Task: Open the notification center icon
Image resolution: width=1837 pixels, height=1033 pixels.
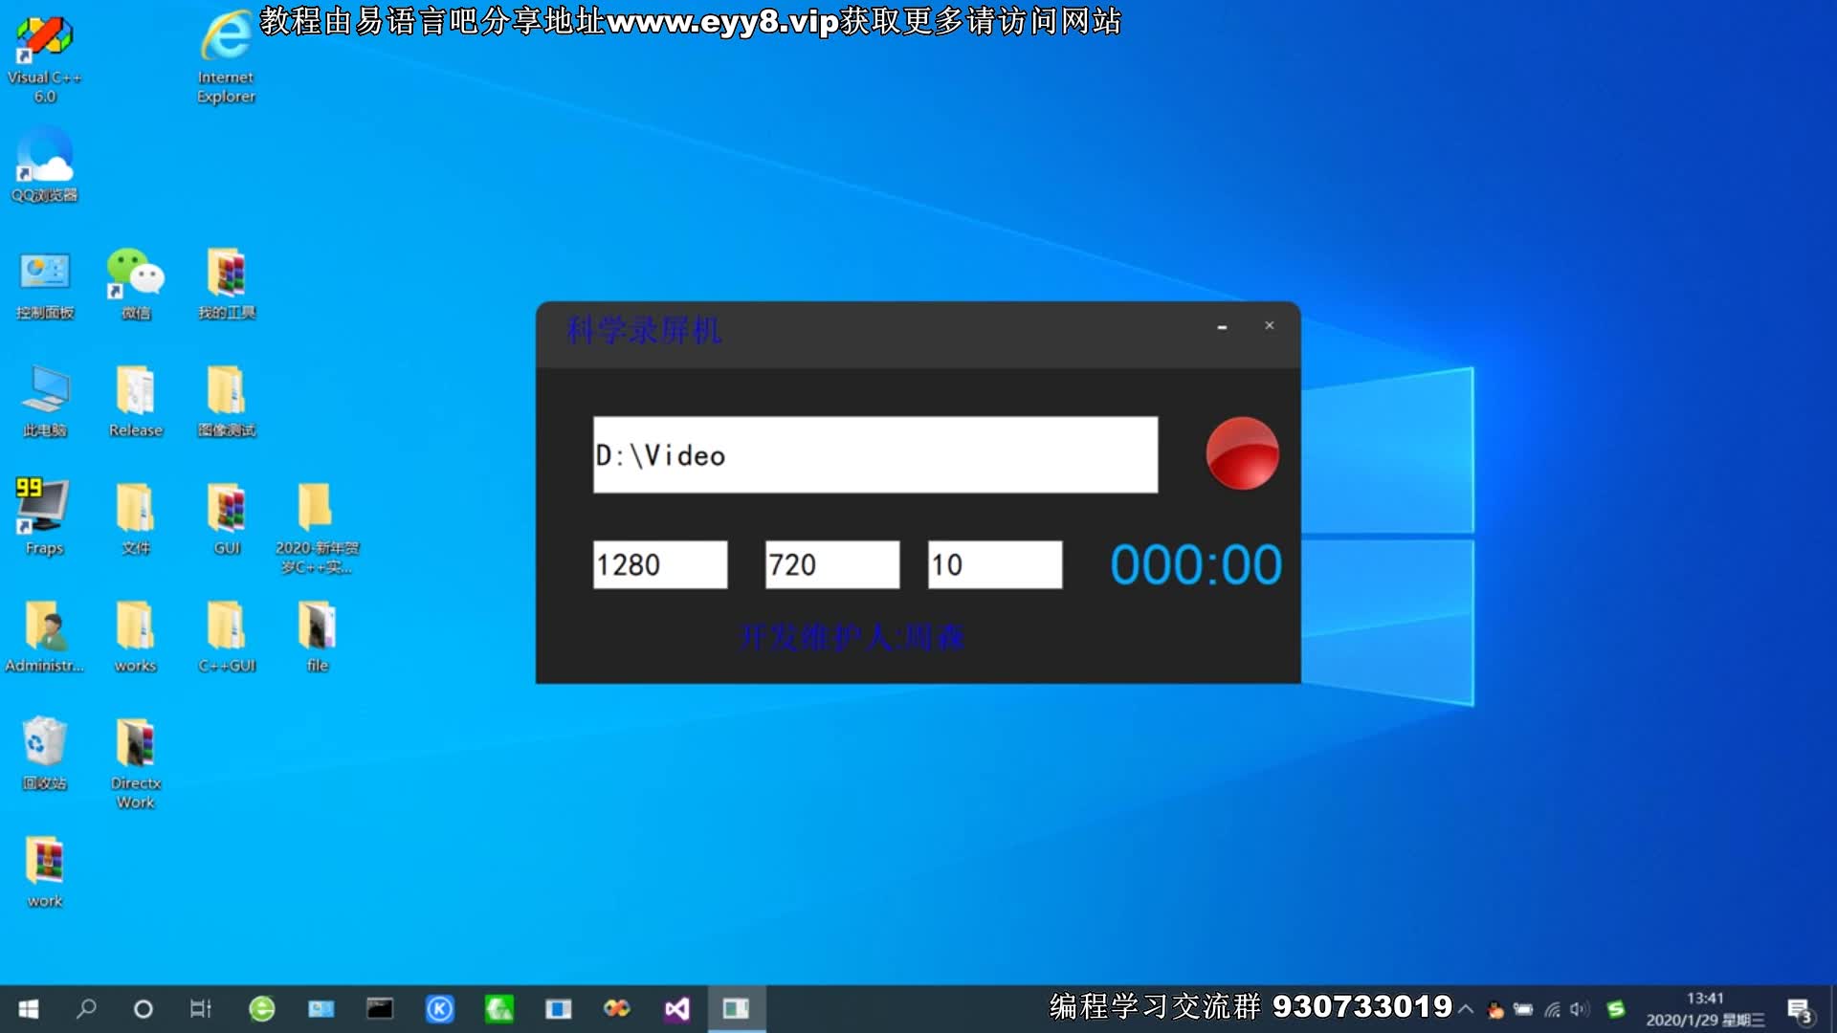Action: click(1799, 1010)
